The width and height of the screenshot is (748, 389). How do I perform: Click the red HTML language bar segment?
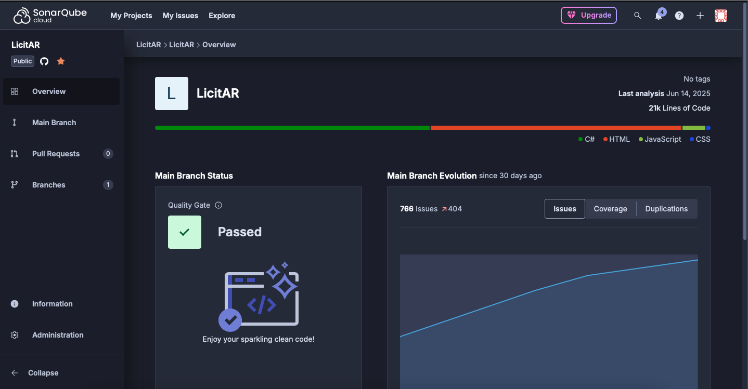click(x=556, y=128)
